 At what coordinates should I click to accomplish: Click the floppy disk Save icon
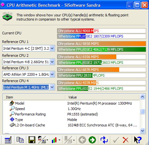coord(32,140)
